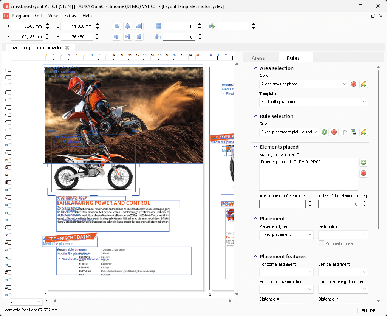Rename area with pencil icon
This screenshot has height=316, width=387.
tap(363, 84)
